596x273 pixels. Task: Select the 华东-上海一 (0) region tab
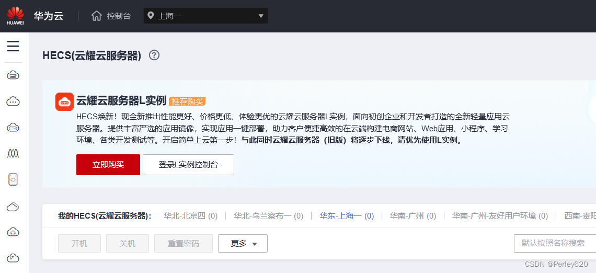click(x=347, y=216)
